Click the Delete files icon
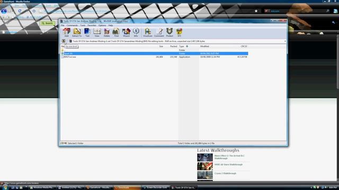Image resolution: width=339 pixels, height=190 pixels. tap(106, 32)
